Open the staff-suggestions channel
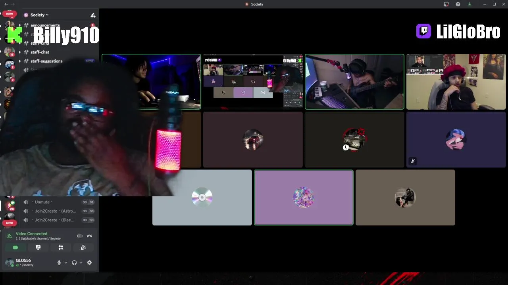The width and height of the screenshot is (508, 285). click(46, 61)
